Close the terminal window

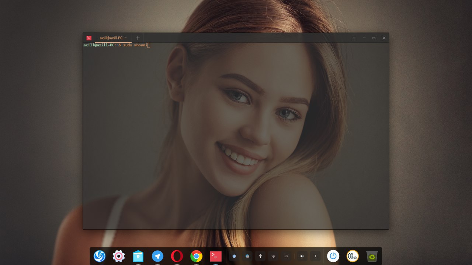(x=384, y=38)
